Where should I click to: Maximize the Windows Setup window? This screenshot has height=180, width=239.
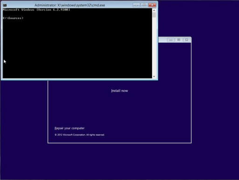coord(179,40)
